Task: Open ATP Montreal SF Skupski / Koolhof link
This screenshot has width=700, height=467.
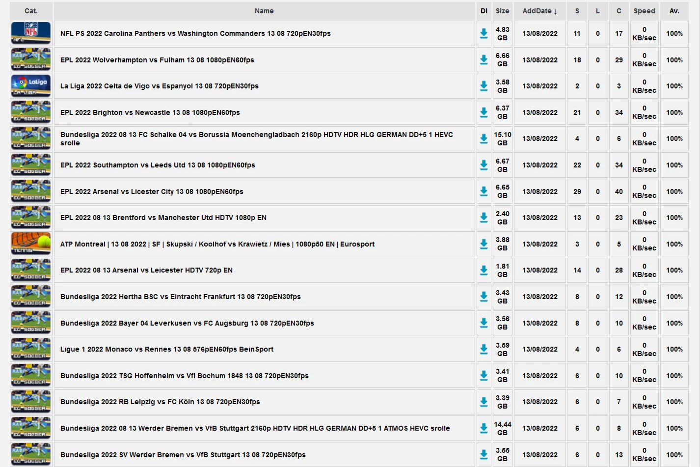Action: [x=217, y=244]
